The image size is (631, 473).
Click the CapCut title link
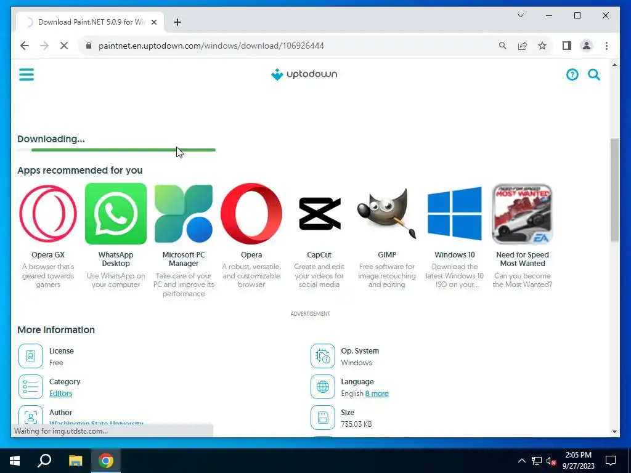click(x=319, y=254)
